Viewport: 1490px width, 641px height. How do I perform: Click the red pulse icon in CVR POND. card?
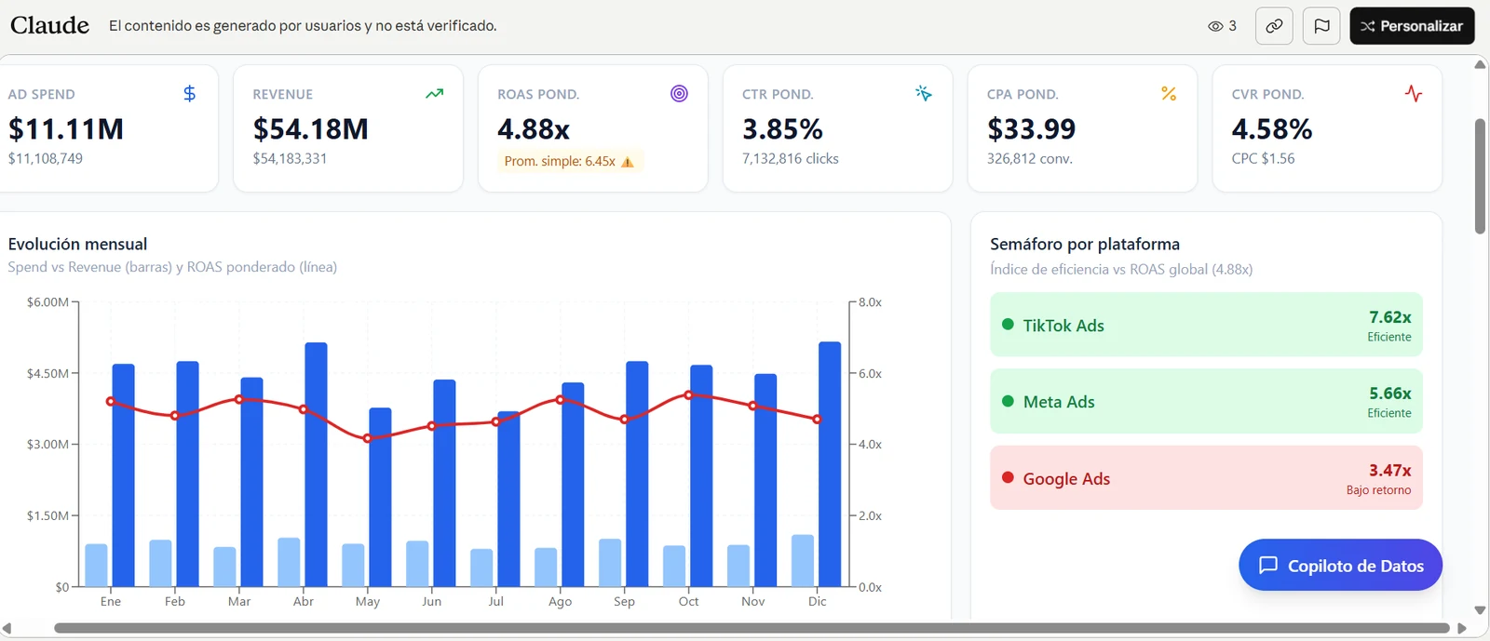pos(1414,94)
